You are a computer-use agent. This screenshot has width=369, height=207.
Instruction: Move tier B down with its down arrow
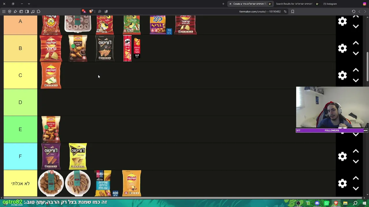pyautogui.click(x=356, y=53)
